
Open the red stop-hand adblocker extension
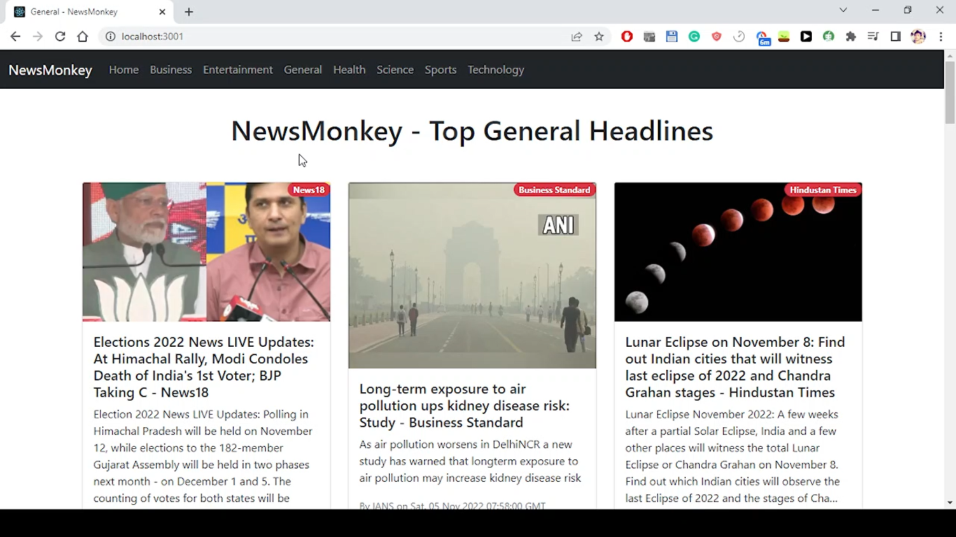tap(627, 36)
